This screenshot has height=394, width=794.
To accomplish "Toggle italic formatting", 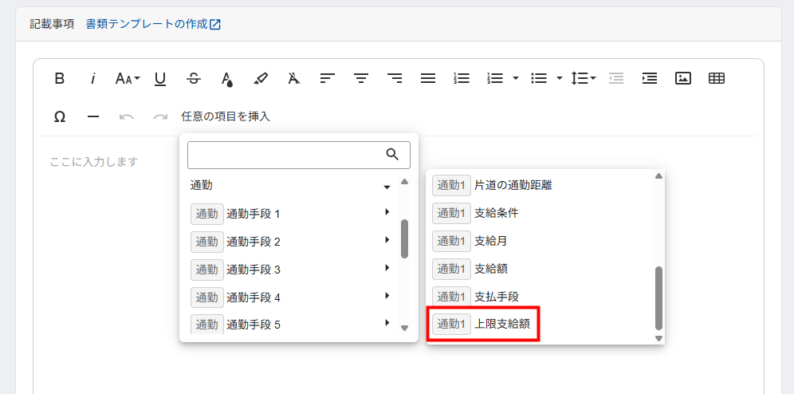I will pyautogui.click(x=93, y=78).
